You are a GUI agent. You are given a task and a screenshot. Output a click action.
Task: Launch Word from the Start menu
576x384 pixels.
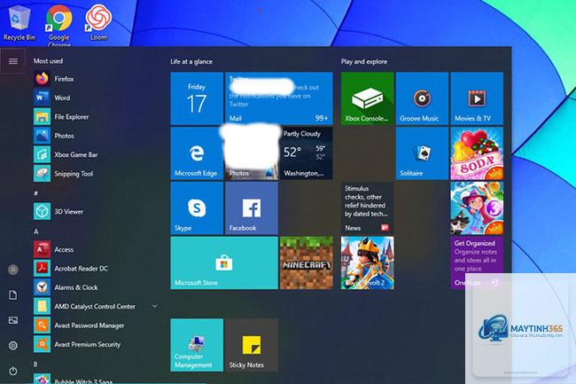96,98
